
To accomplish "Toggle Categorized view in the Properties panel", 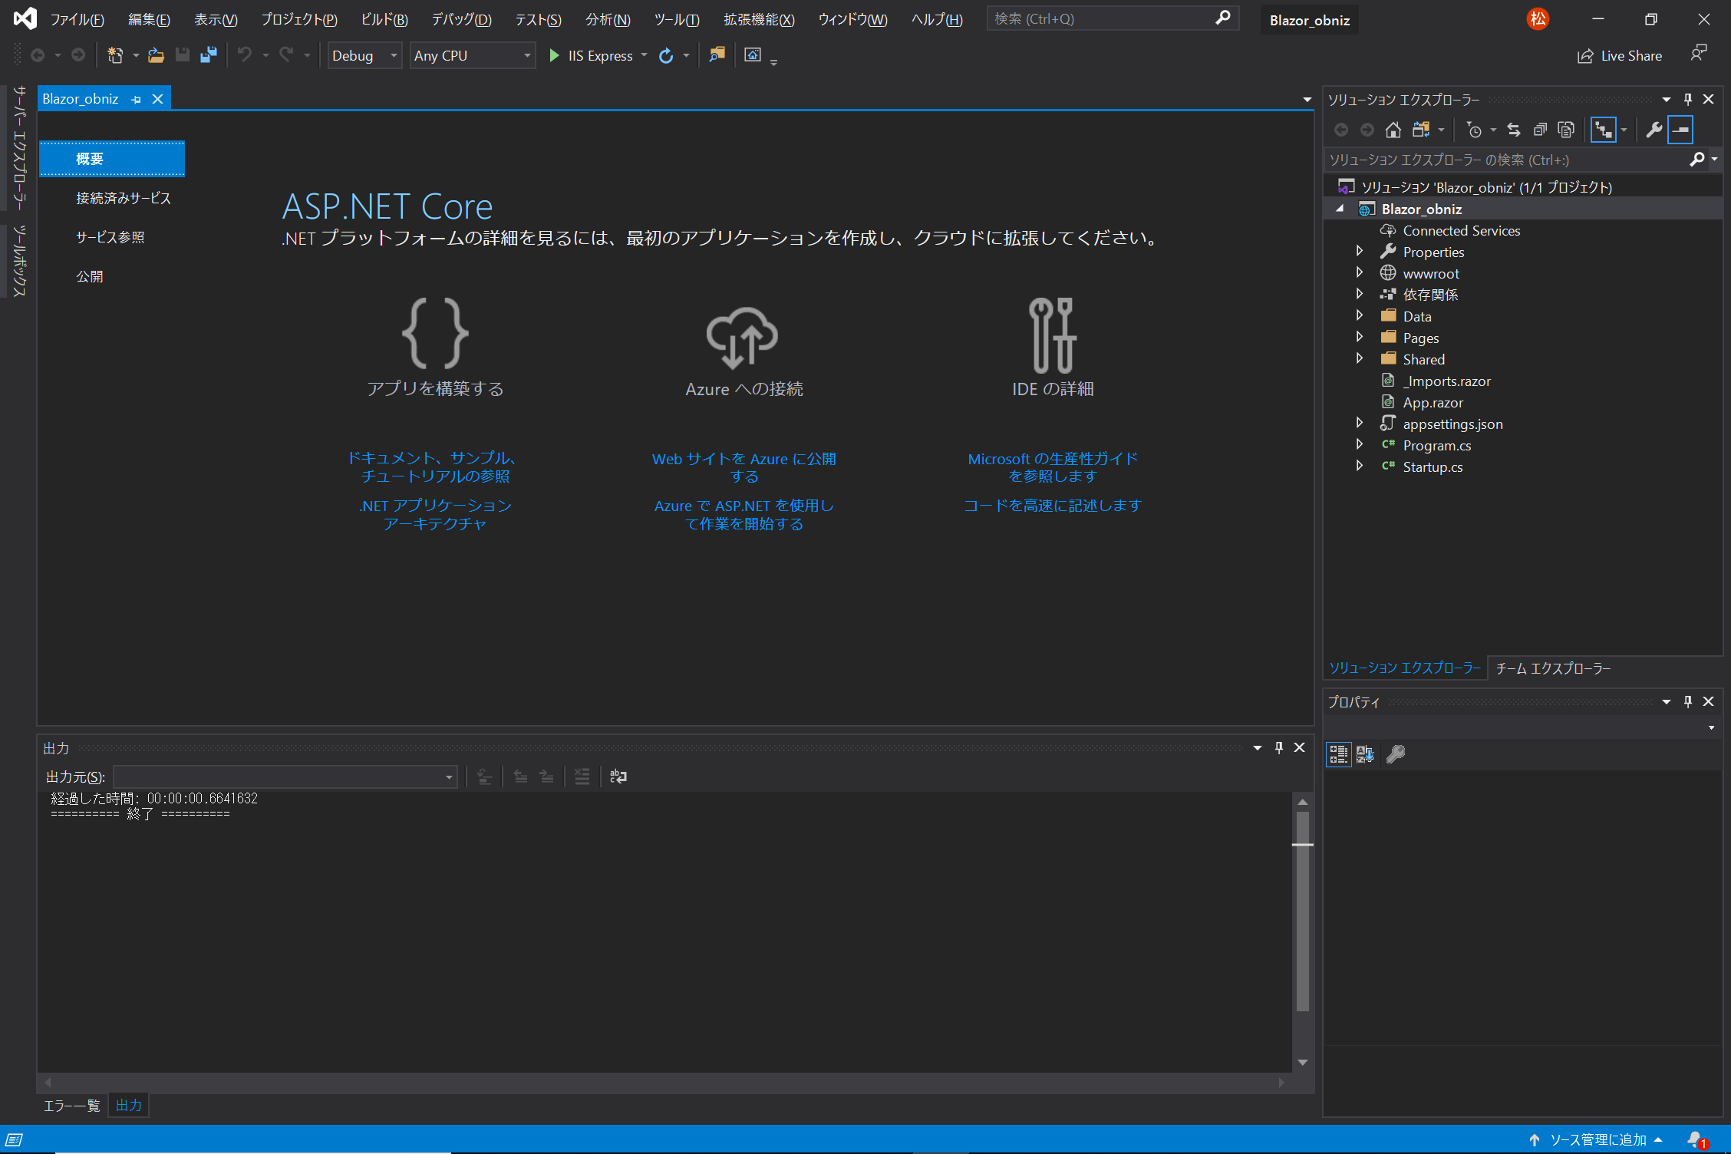I will pyautogui.click(x=1338, y=754).
